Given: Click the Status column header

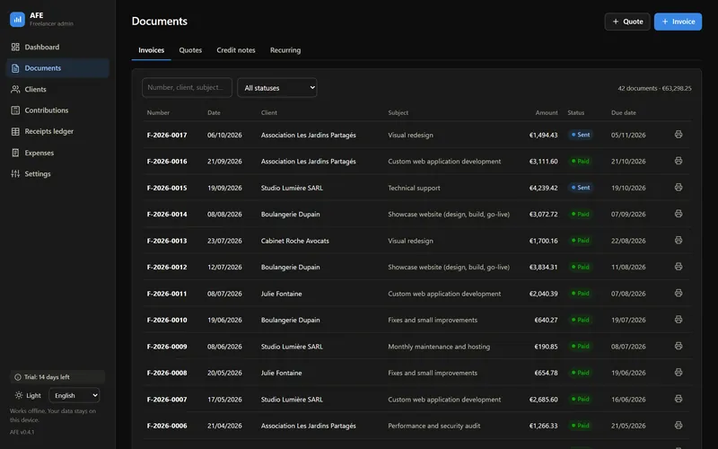Looking at the screenshot, I should coord(575,113).
